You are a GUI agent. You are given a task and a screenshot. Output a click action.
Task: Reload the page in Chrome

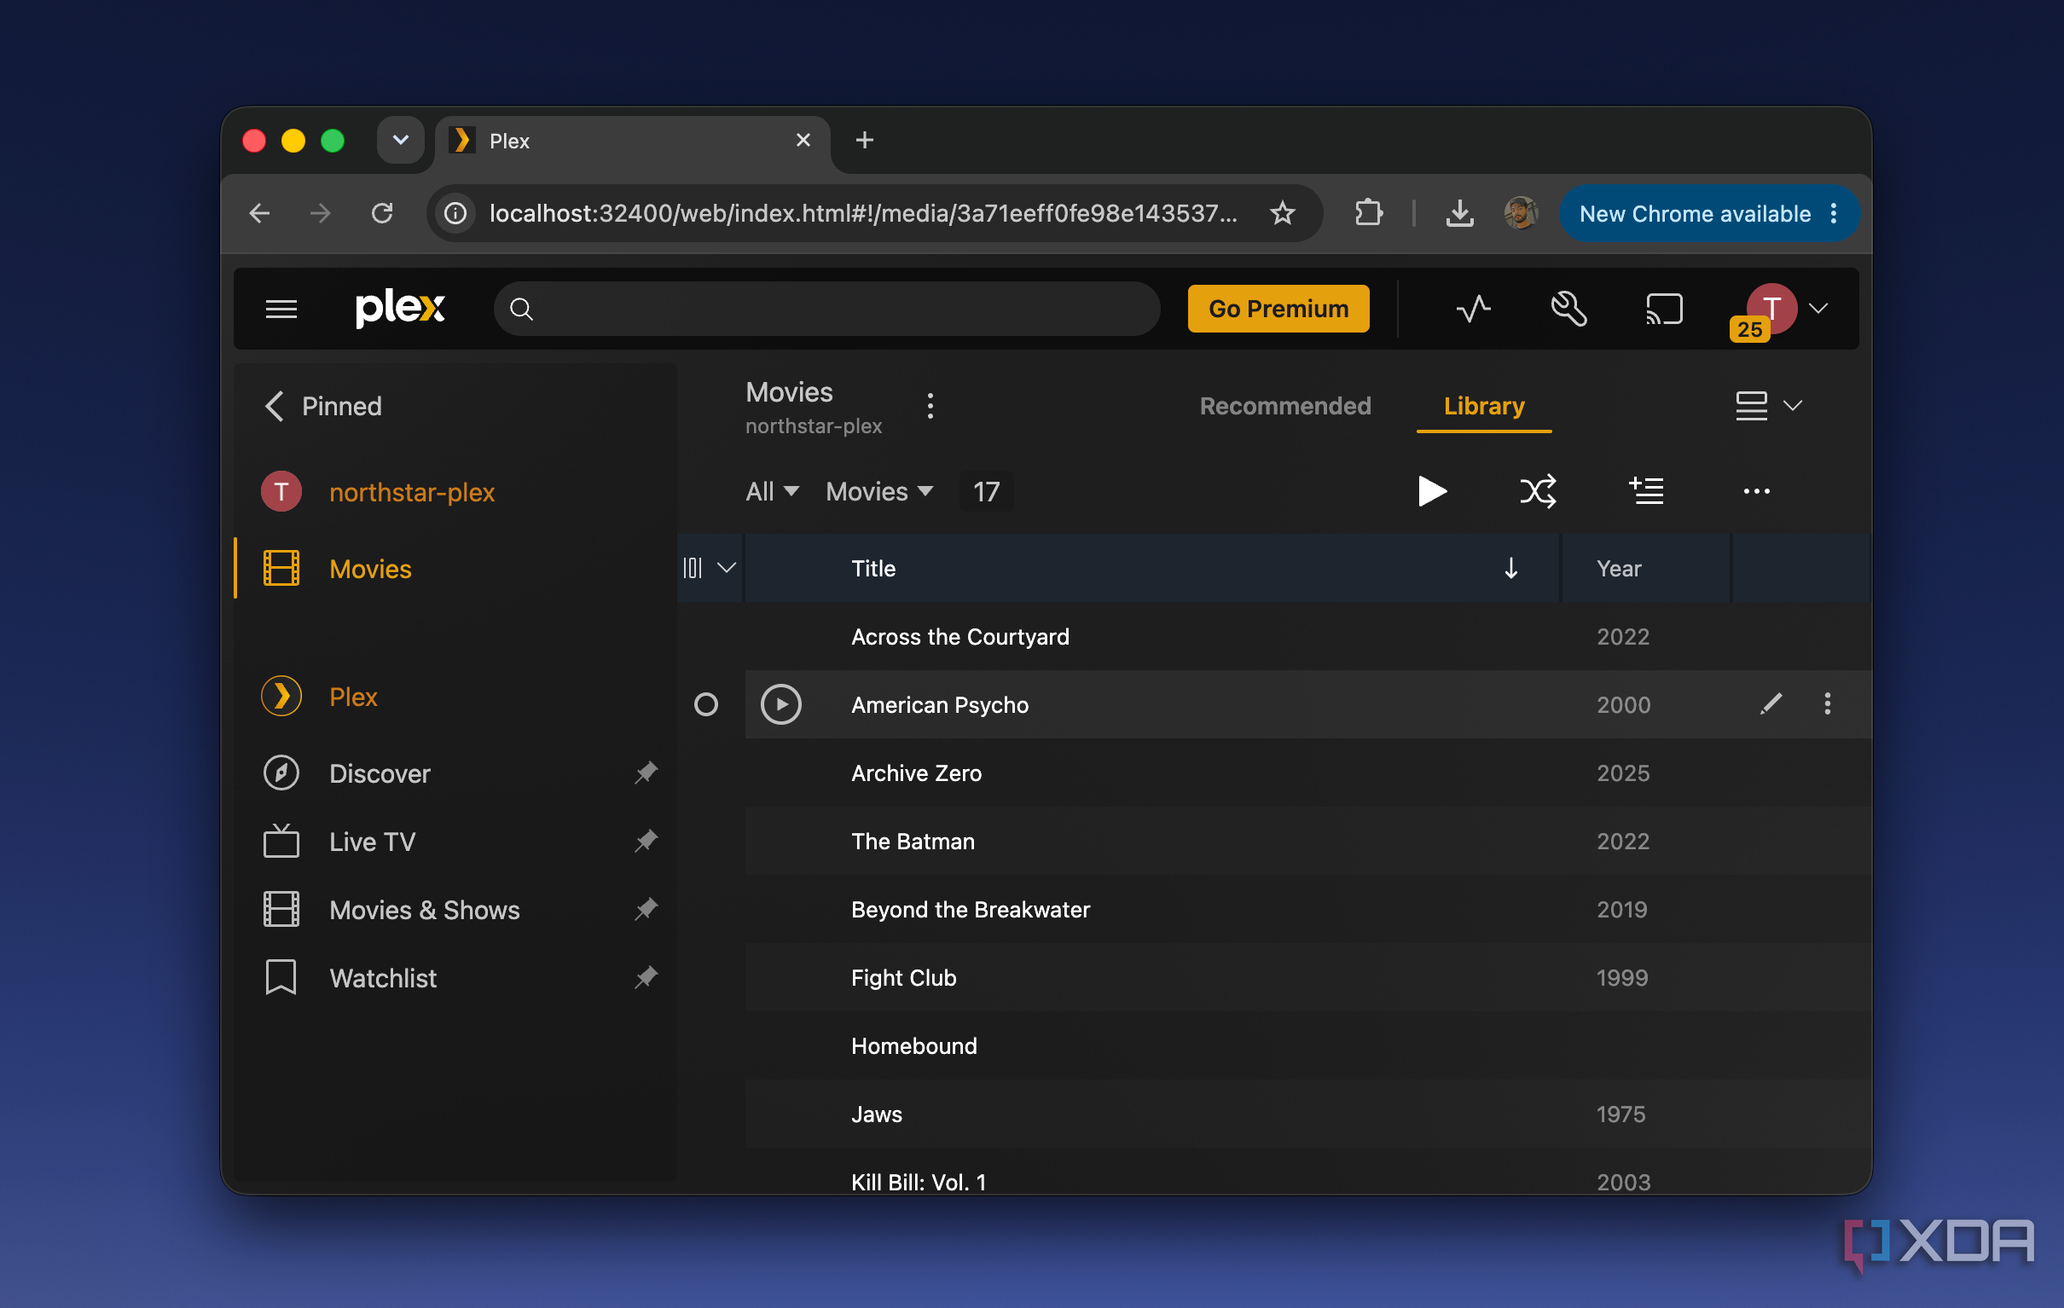tap(382, 213)
